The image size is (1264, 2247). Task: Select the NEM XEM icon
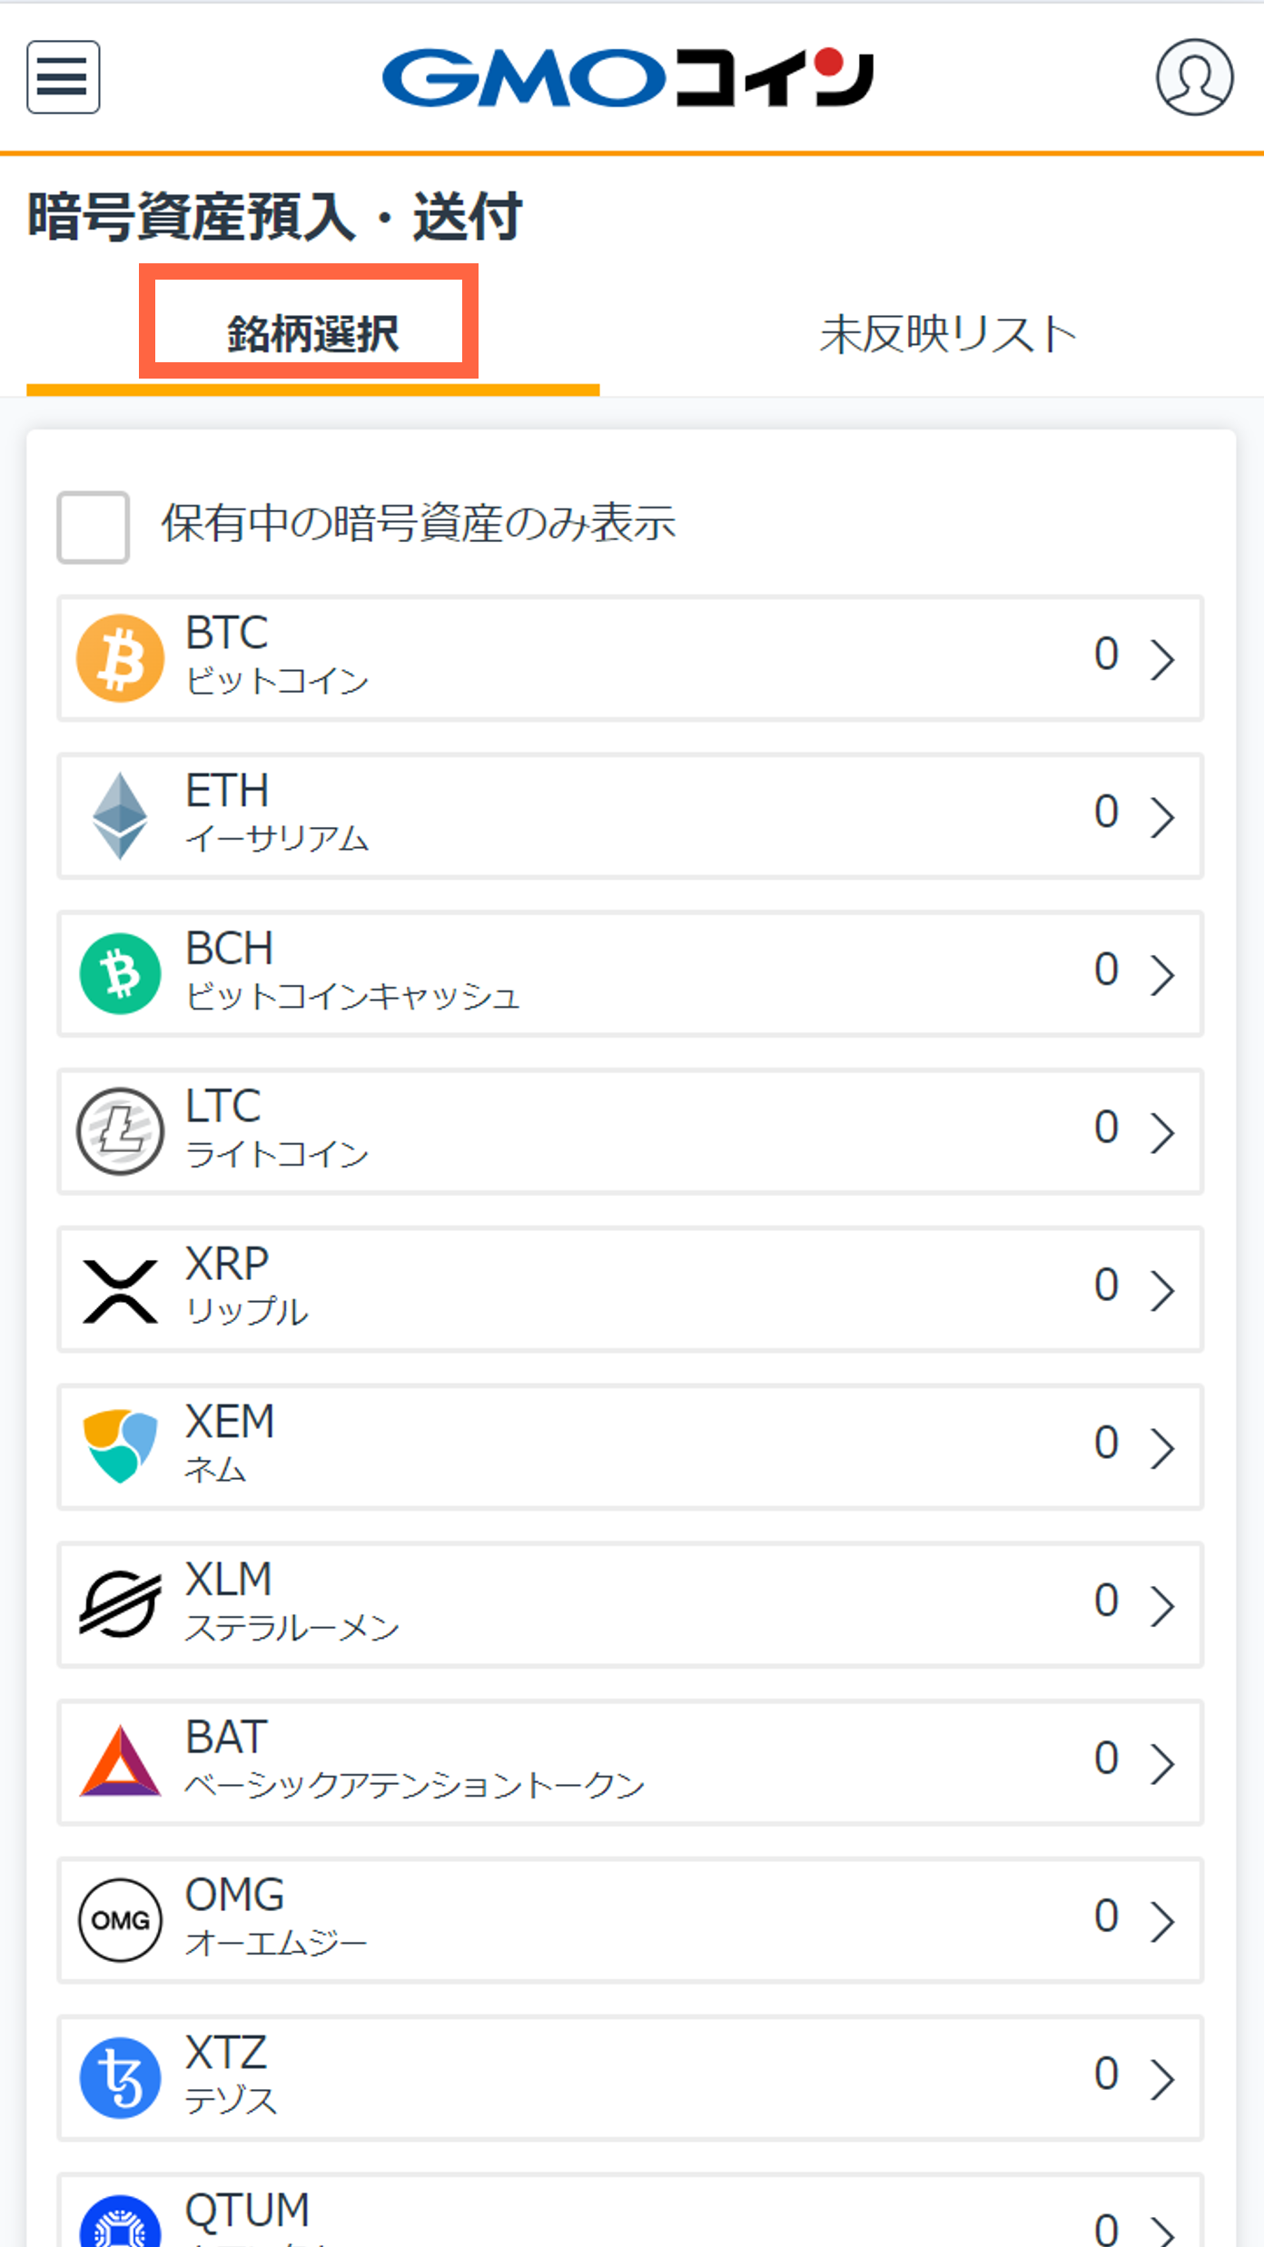click(121, 1446)
